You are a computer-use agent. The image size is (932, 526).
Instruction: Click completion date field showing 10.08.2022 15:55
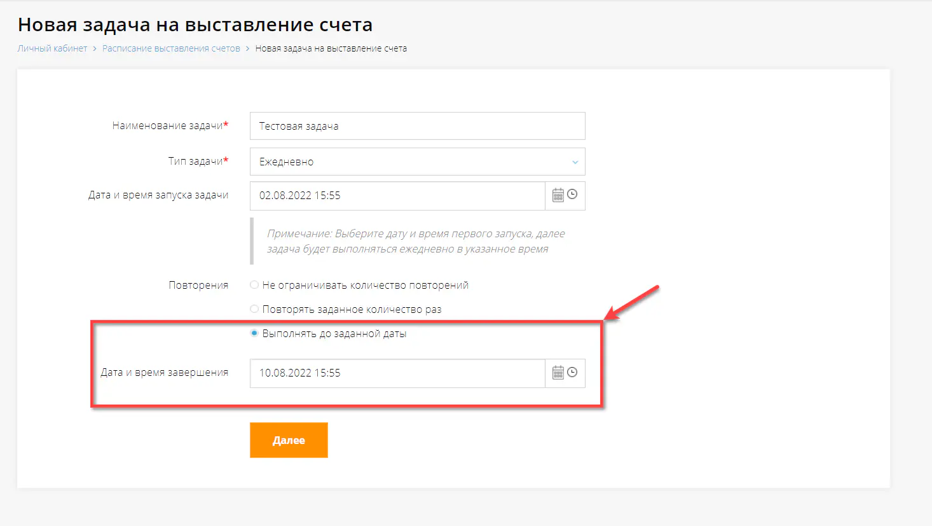tap(397, 373)
